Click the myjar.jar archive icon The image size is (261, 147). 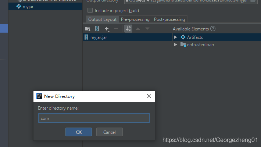coord(86,37)
